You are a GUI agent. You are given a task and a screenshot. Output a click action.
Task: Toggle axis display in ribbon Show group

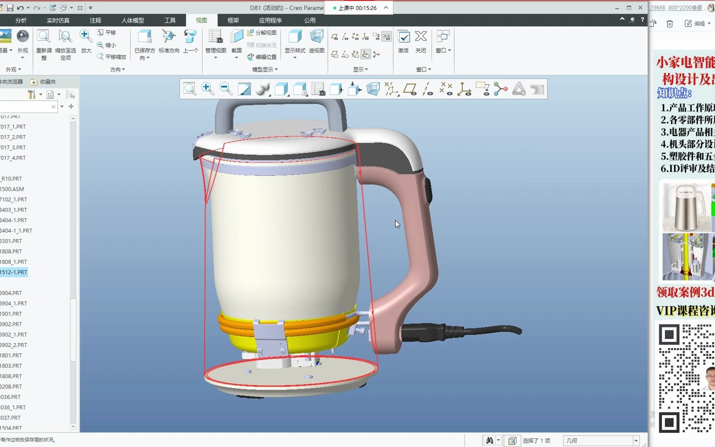(345, 37)
